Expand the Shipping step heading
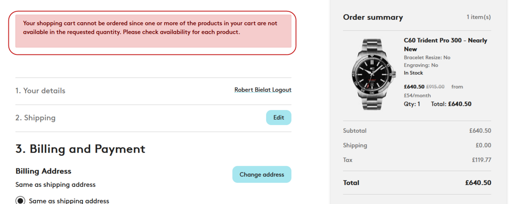 click(36, 118)
